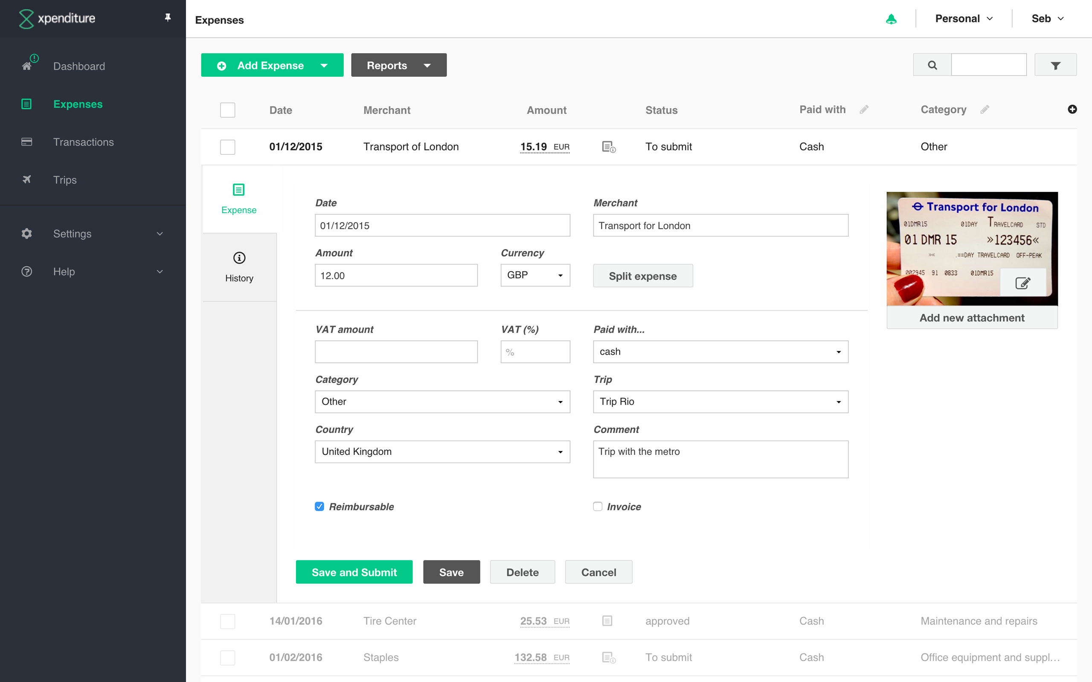Click the Amount input field
Image resolution: width=1092 pixels, height=682 pixels.
[x=396, y=275]
